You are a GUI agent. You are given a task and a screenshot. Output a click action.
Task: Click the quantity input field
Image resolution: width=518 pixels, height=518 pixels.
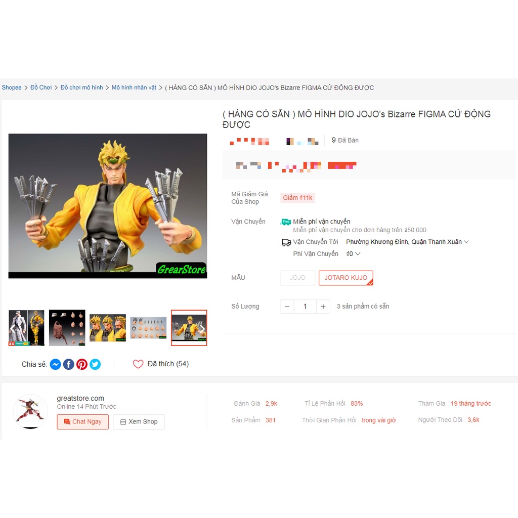pyautogui.click(x=305, y=307)
